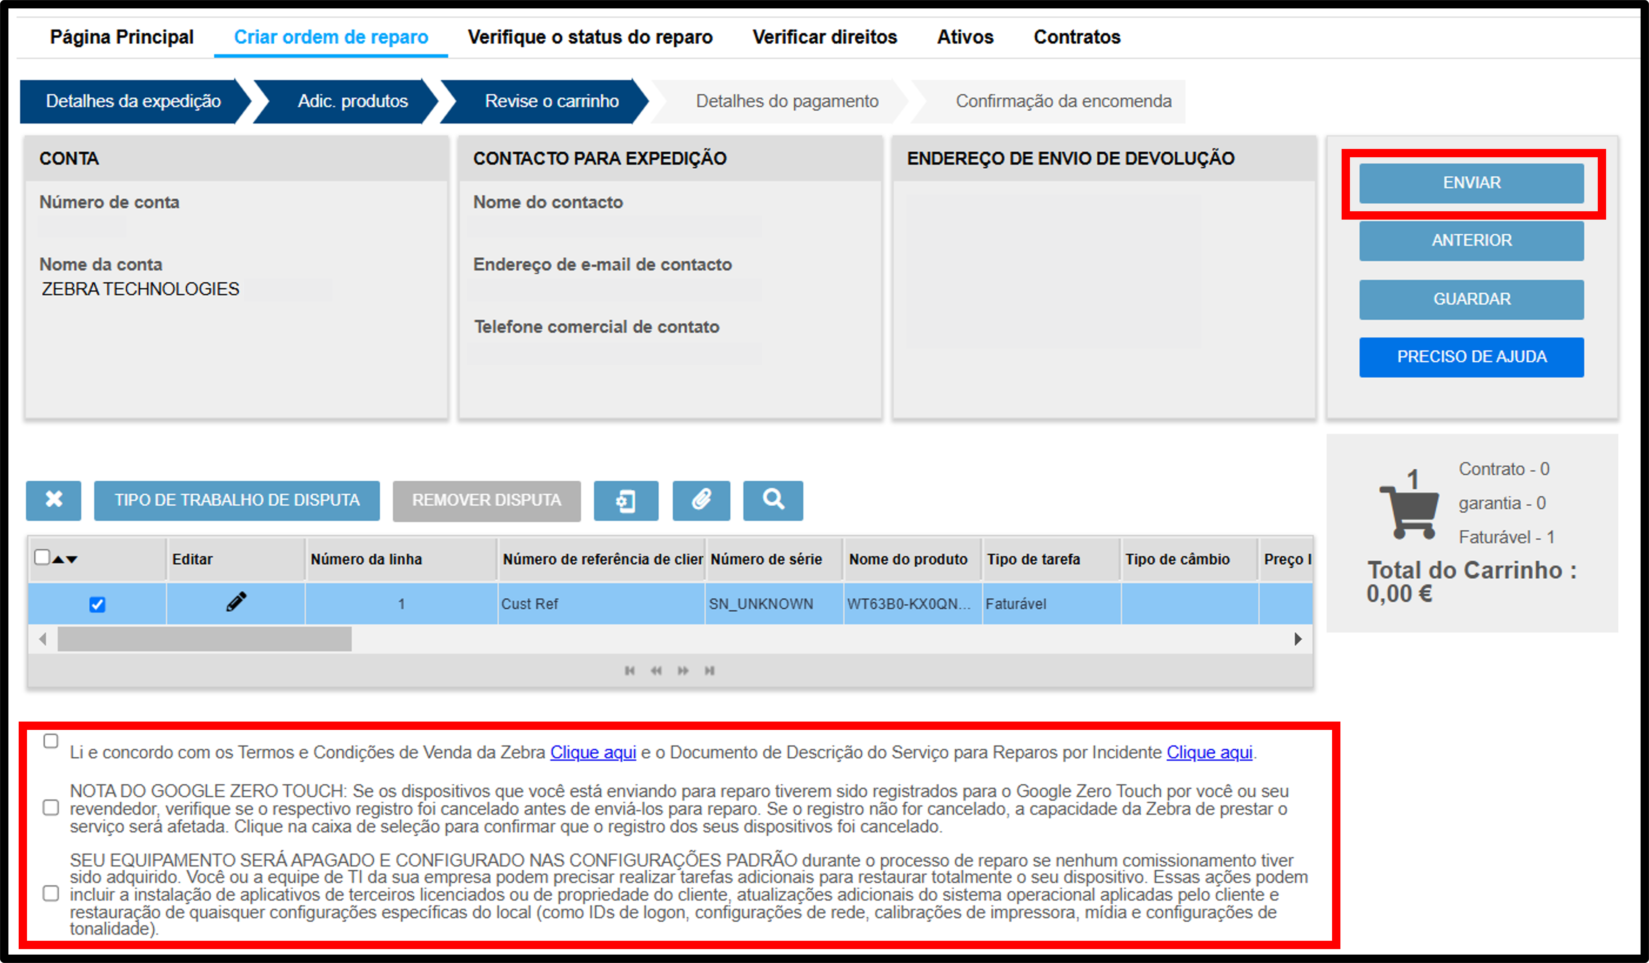Select the header select-all checkbox
The width and height of the screenshot is (1649, 963).
[42, 557]
